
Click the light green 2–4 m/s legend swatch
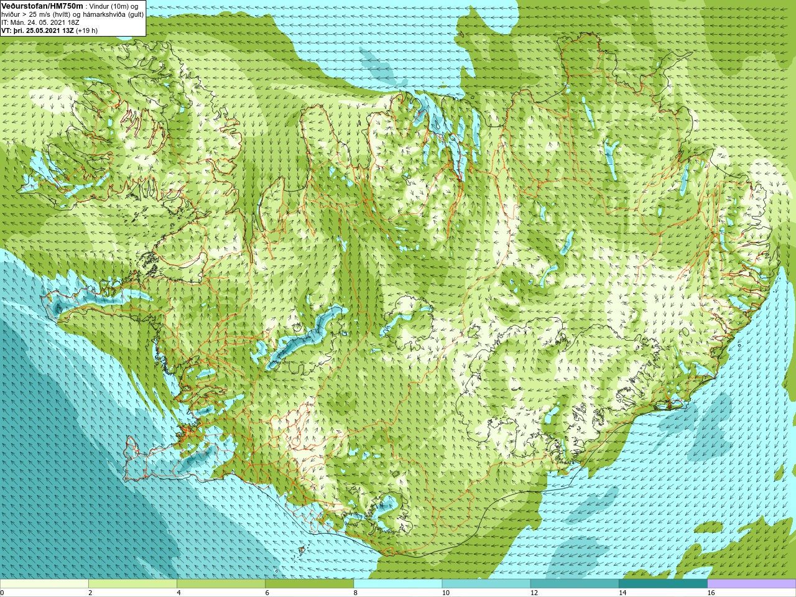132,584
